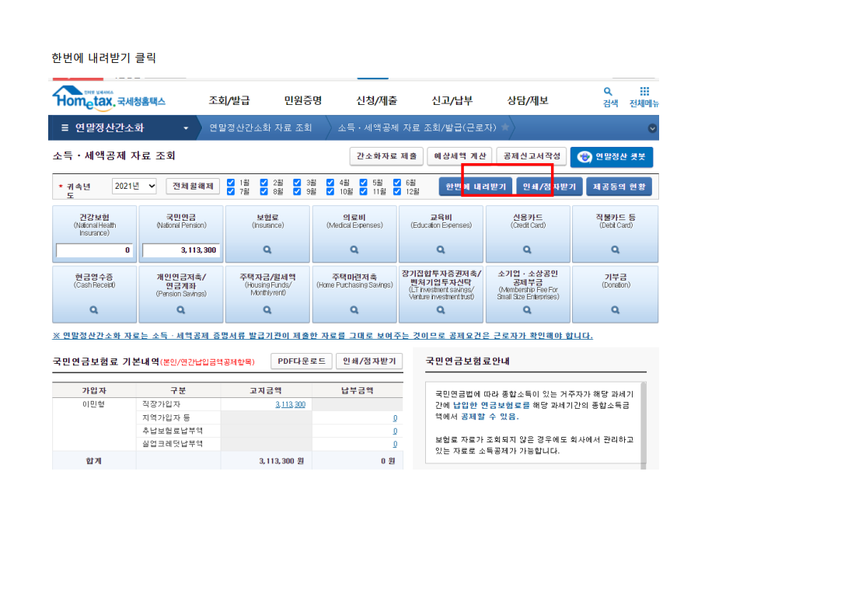Expand breadcrumb bar circular down arrow
This screenshot has width=848, height=604.
point(652,128)
